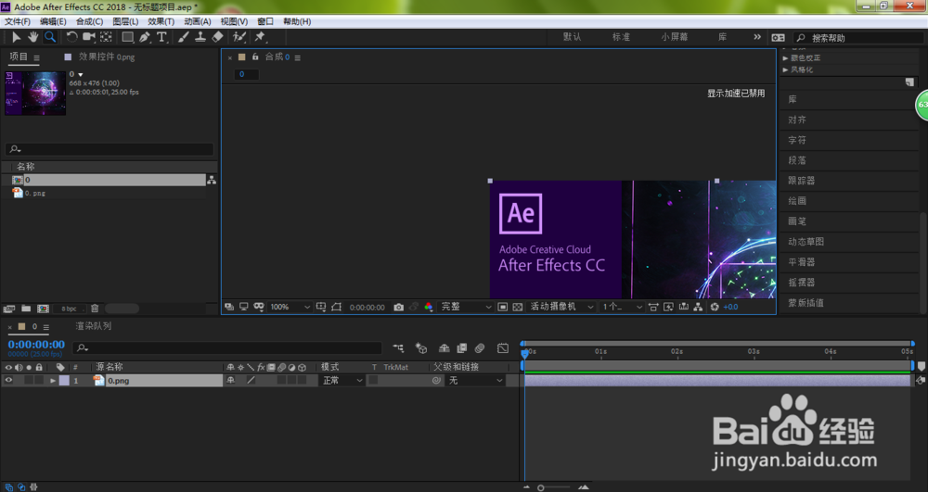
Task: Open the Graph Editor in the timeline
Action: (x=502, y=348)
